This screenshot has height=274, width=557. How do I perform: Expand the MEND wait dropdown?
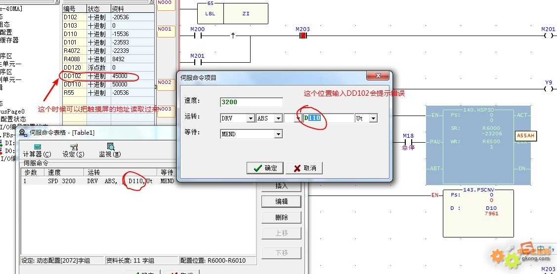(x=278, y=134)
